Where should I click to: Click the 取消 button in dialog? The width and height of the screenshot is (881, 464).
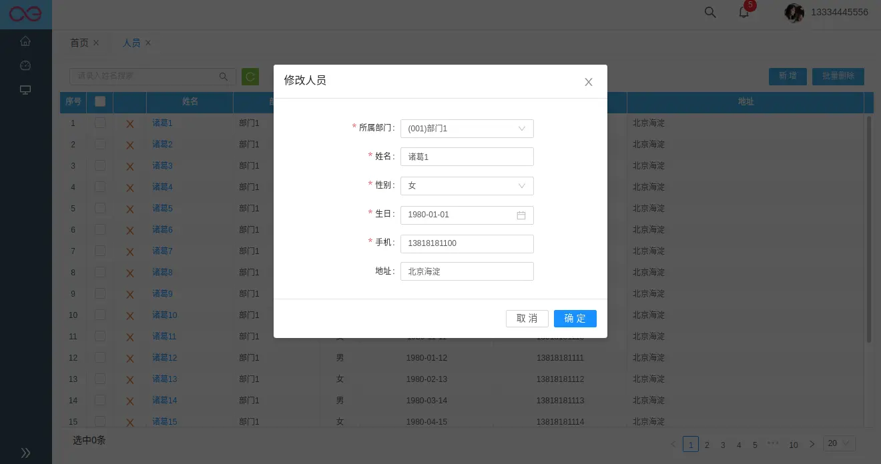pos(527,319)
